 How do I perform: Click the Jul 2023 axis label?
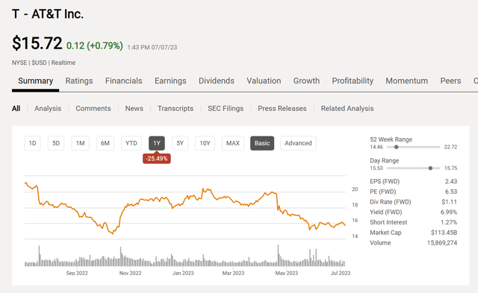click(341, 273)
